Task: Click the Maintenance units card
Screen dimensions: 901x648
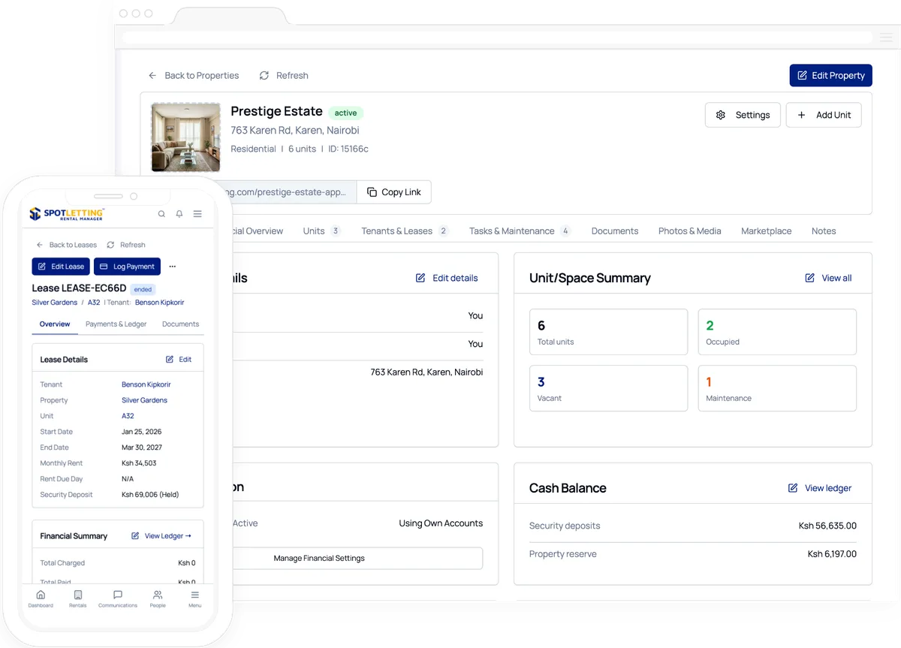Action: coord(777,388)
